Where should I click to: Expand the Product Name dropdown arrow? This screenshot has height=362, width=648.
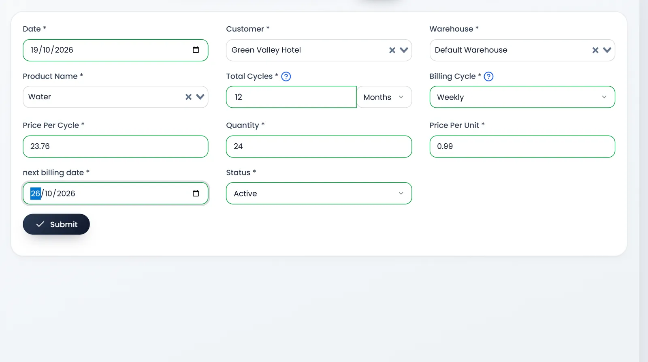[x=200, y=97]
